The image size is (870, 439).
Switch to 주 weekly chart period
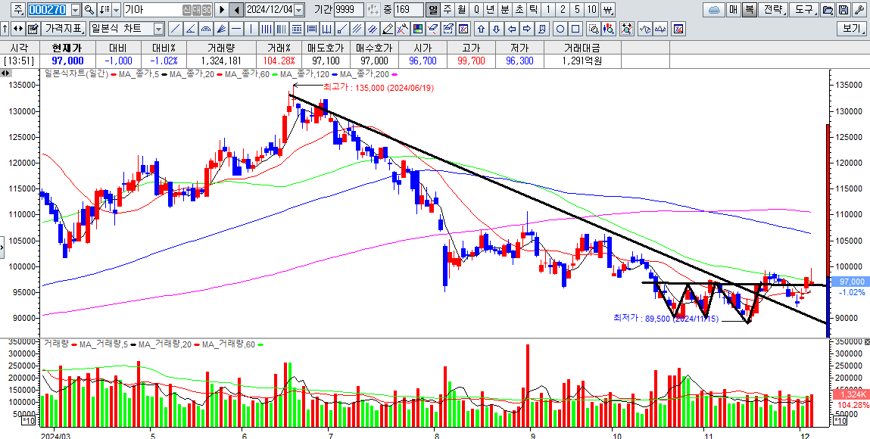tap(447, 10)
